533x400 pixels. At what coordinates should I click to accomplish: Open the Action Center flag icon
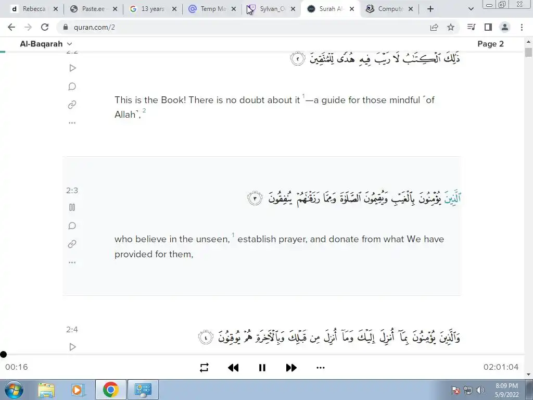(x=455, y=390)
